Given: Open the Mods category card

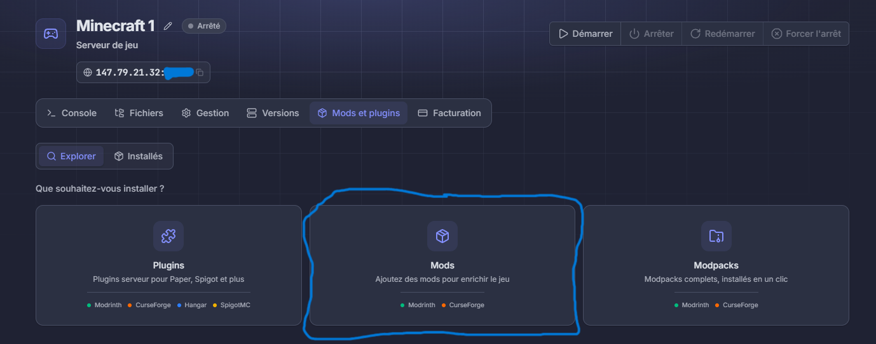Looking at the screenshot, I should click(x=442, y=265).
